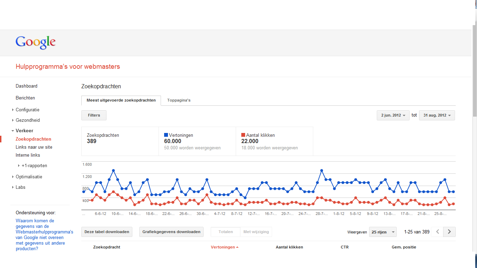The height and width of the screenshot is (268, 477).
Task: Open Interne links in the sidebar
Action: click(28, 155)
